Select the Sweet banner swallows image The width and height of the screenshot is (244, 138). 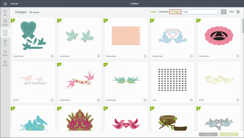[x=80, y=80]
